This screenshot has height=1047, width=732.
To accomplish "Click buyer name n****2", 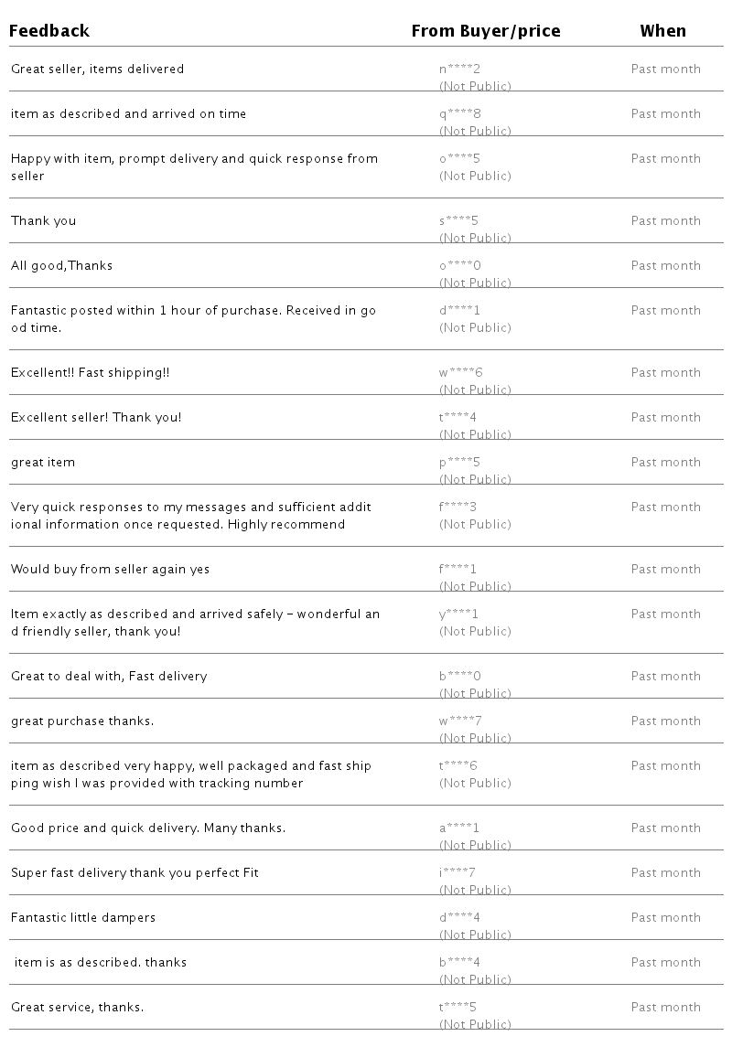I will (x=459, y=69).
